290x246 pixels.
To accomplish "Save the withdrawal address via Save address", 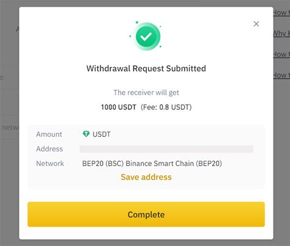I will point(146,177).
